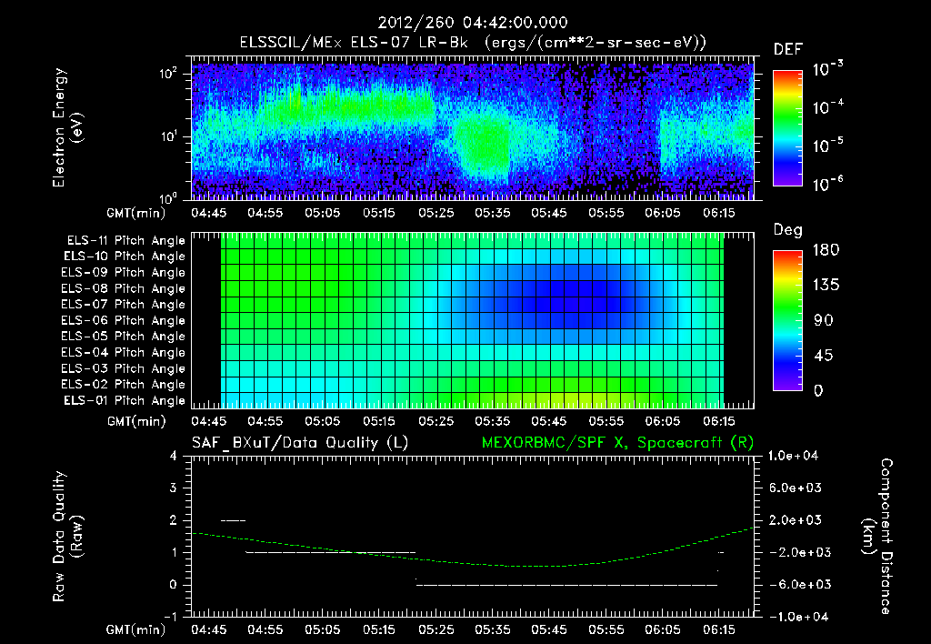The image size is (931, 644).
Task: Click the 10^2 energy axis tick label
Action: point(168,74)
